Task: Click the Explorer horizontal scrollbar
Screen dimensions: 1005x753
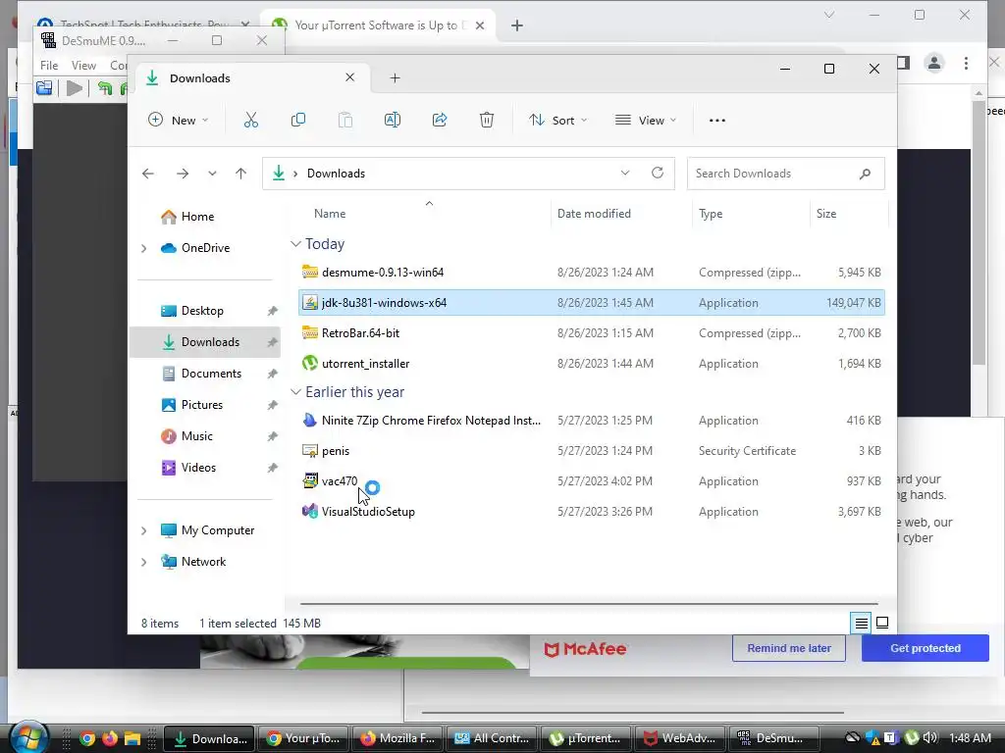Action: tap(589, 603)
